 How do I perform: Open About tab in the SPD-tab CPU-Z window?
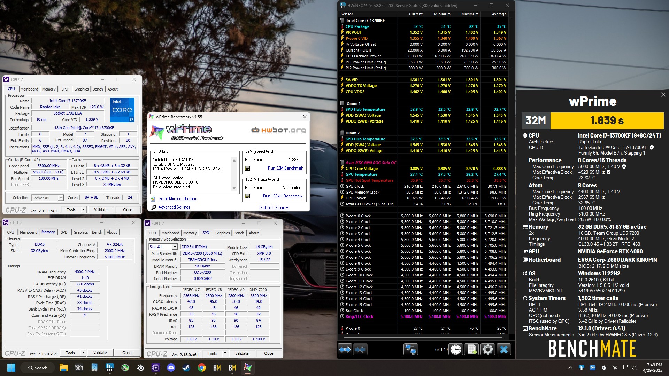tap(254, 233)
